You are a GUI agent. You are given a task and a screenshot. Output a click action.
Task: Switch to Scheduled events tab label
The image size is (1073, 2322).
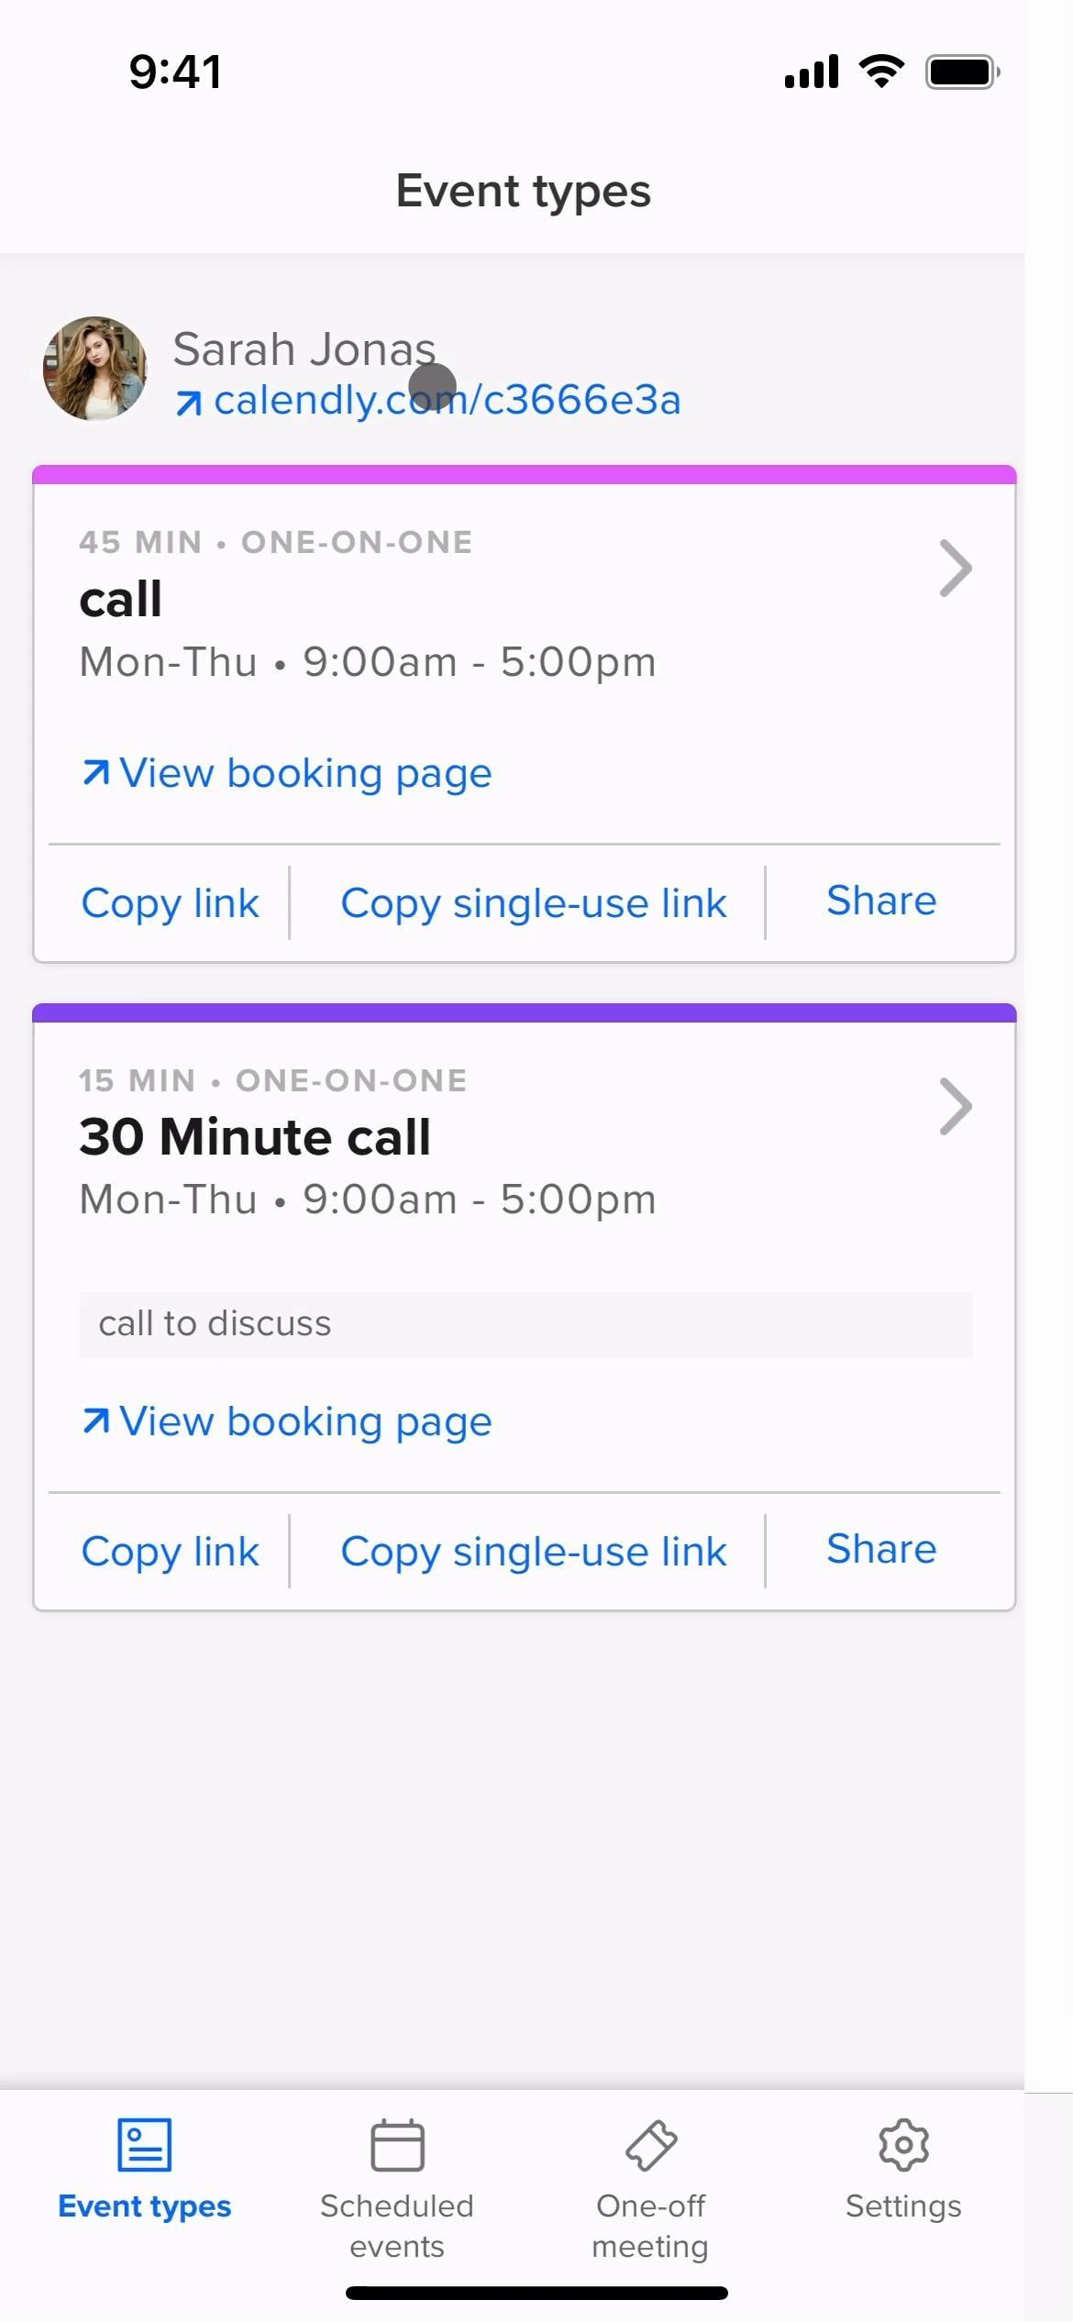[x=397, y=2226]
